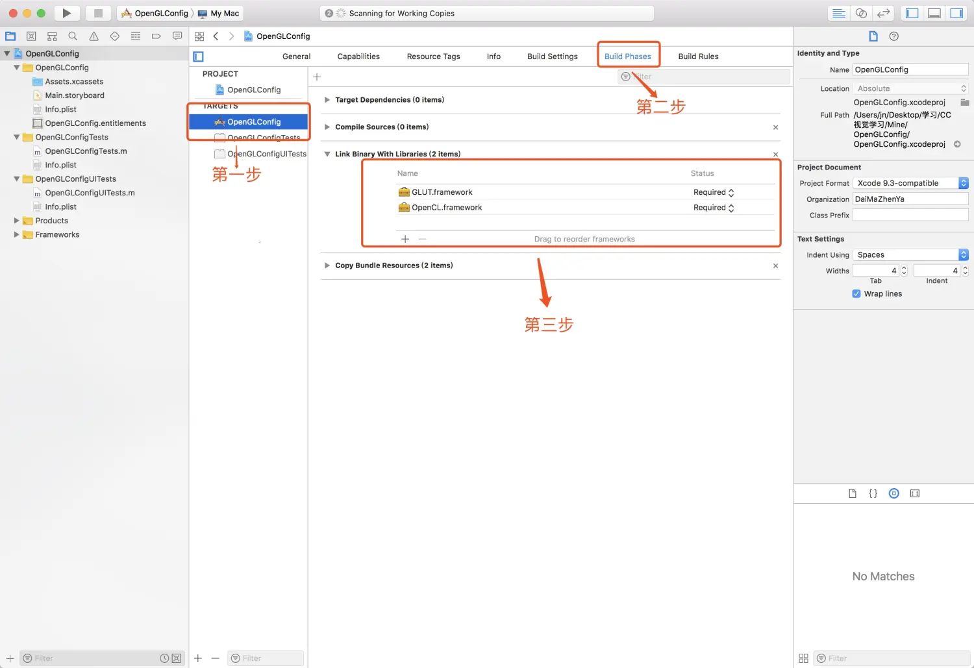Expand the Frameworks group
The image size is (974, 668).
[x=17, y=235]
